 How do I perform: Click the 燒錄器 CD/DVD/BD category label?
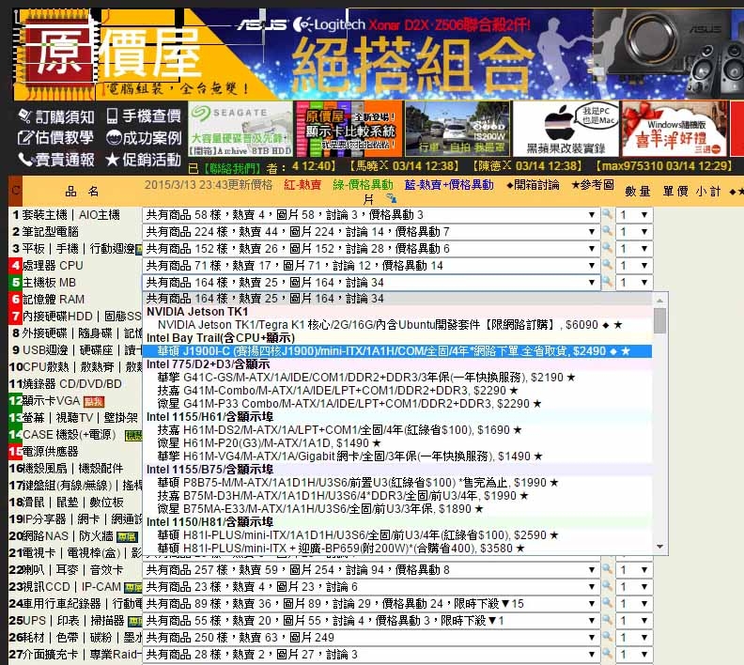[x=71, y=384]
